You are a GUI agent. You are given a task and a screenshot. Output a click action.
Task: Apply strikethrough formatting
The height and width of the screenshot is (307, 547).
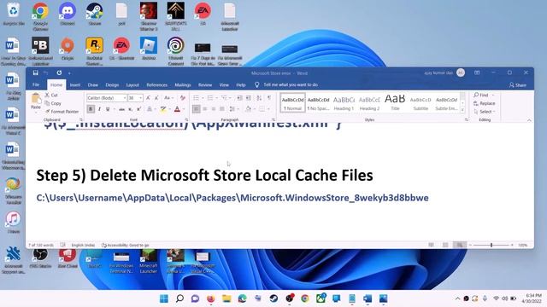coord(121,109)
